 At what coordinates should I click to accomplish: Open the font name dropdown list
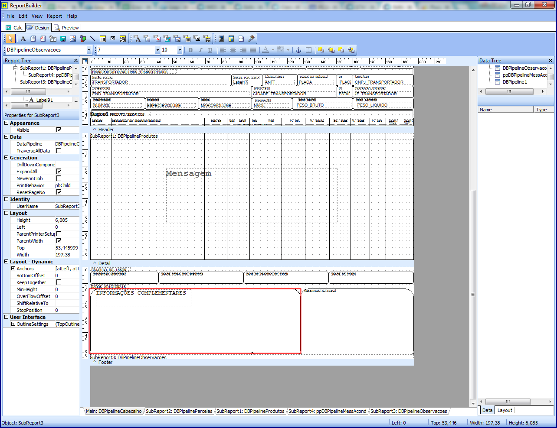[157, 50]
